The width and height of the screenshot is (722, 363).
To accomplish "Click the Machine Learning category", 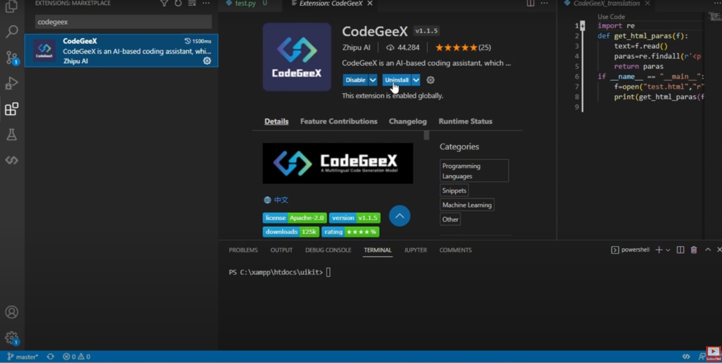I will click(467, 205).
